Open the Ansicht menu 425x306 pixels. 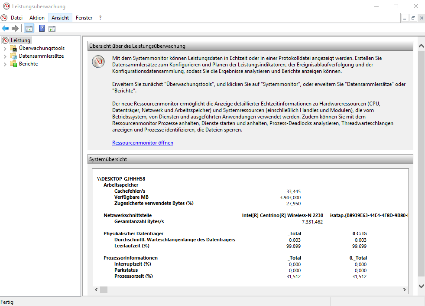click(60, 18)
